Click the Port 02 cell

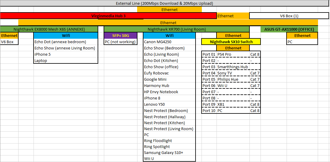click(x=209, y=61)
